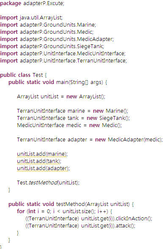The width and height of the screenshot is (164, 249).
Task: Click the class name Test in declaration
Action: point(38,75)
